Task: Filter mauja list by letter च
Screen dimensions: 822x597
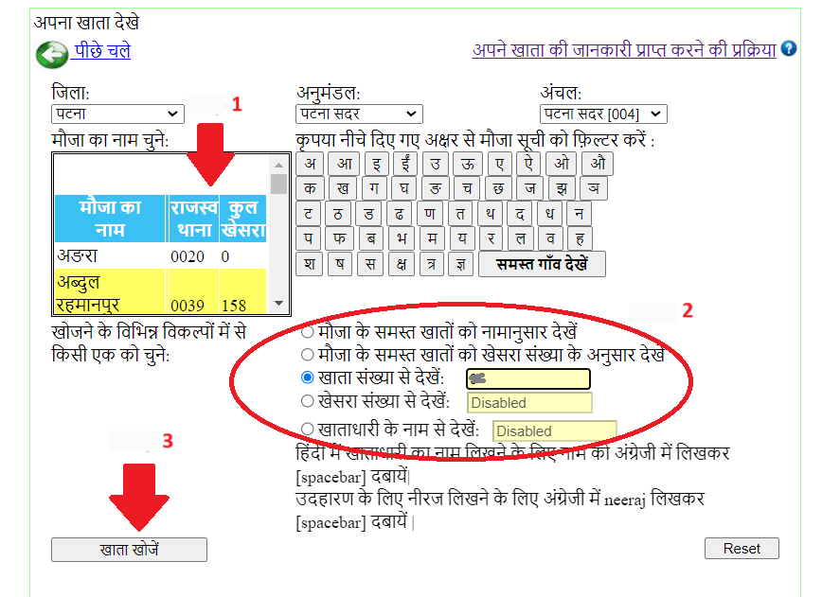Action: (467, 188)
